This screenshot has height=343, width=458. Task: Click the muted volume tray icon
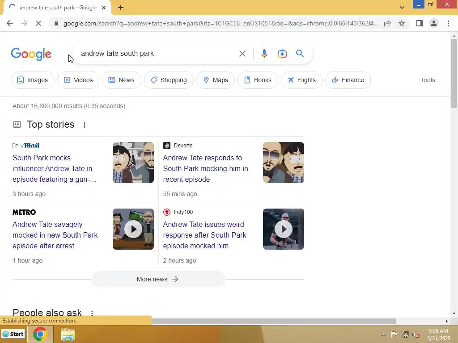416,335
